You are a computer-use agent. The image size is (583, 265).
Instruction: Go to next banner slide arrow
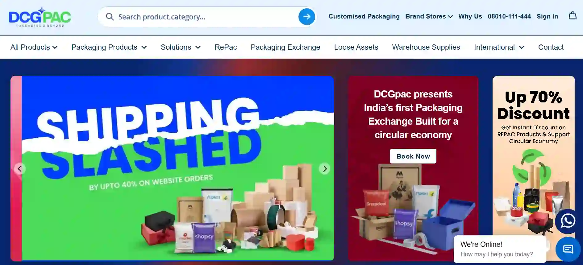pos(325,169)
